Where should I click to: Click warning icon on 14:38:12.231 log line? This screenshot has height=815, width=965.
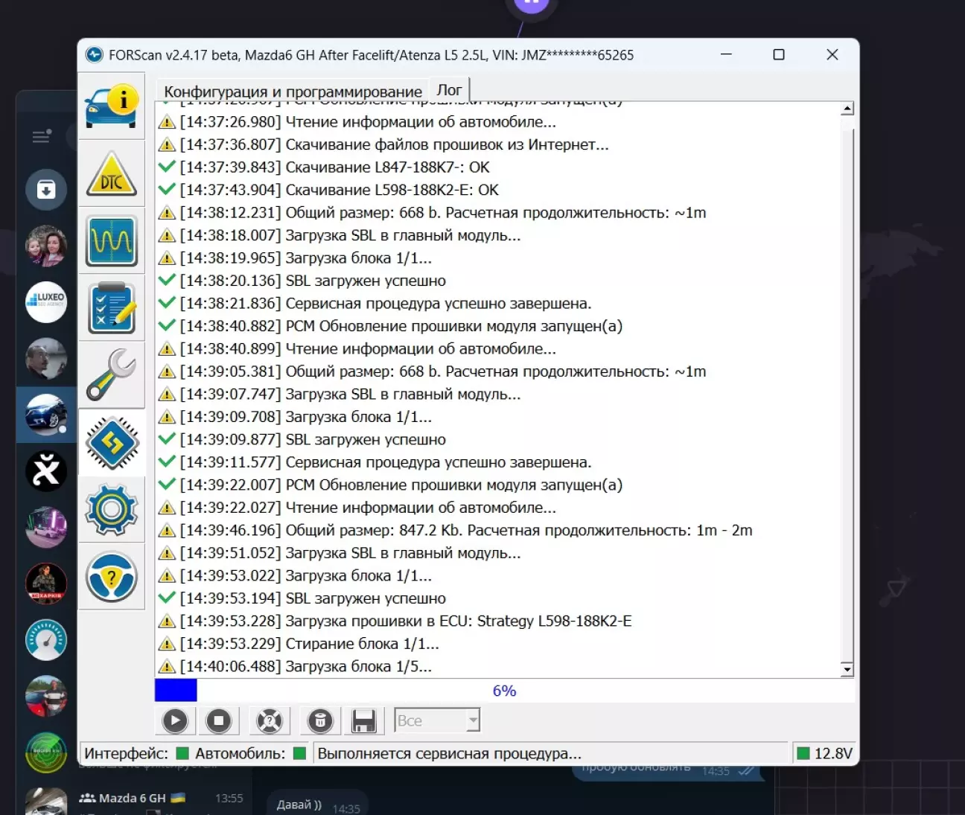click(x=167, y=213)
